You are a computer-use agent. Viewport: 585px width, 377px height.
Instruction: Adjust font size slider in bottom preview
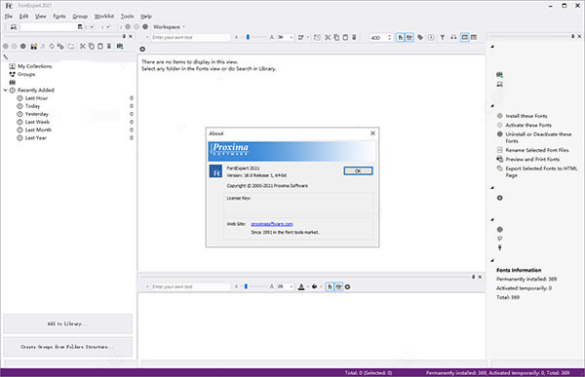click(x=246, y=286)
